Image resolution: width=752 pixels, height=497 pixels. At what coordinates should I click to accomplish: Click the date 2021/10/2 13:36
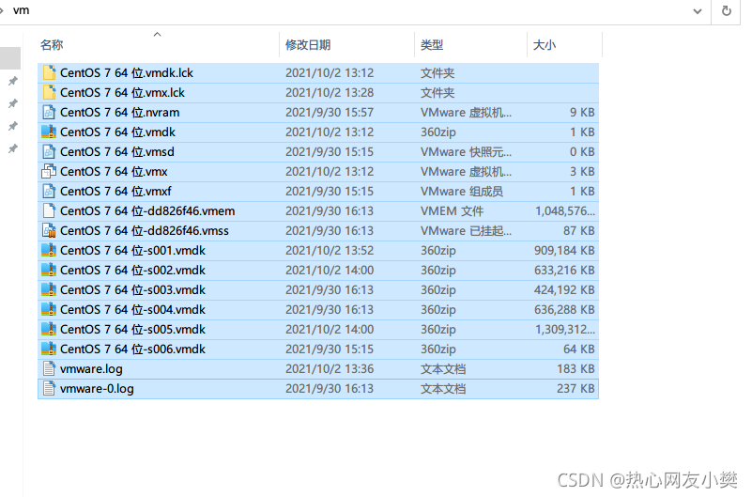[x=330, y=369]
